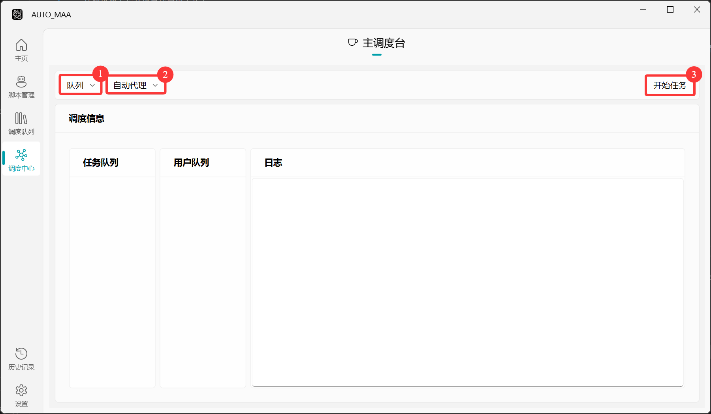Click the 调度信息 section header

coord(87,119)
